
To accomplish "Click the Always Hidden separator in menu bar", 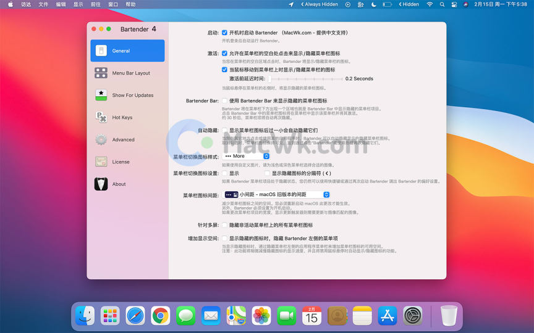I will 320,4.
